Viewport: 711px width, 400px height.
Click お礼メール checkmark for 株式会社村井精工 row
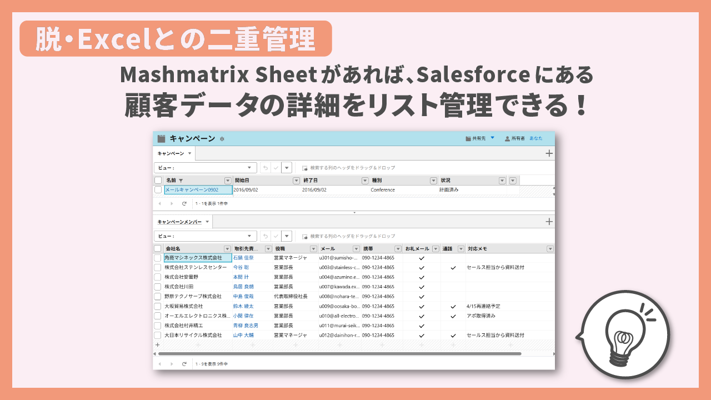tap(422, 326)
